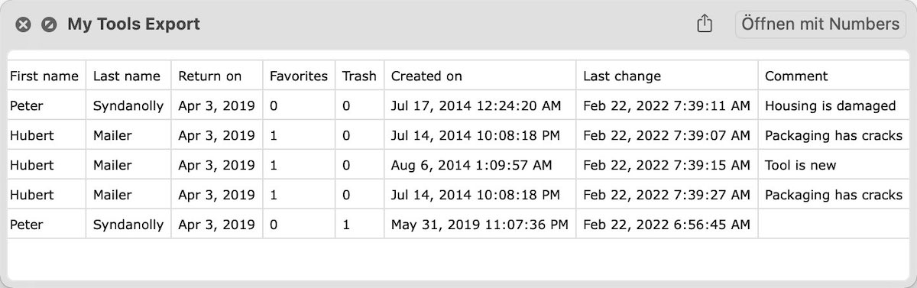Select cell 'Feb 22, 2022 6:56:45 AM'

point(667,225)
